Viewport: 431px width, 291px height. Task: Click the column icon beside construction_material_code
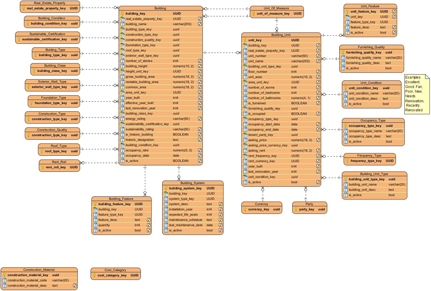[4, 280]
